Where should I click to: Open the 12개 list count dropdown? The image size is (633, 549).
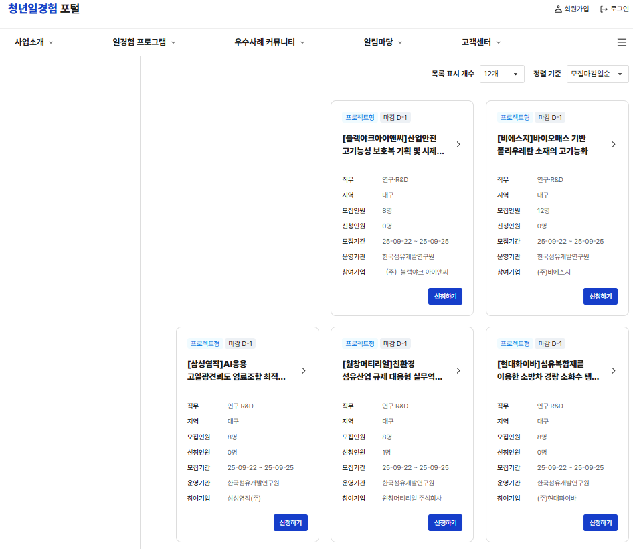coord(501,74)
